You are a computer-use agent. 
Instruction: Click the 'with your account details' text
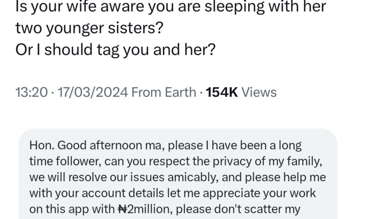(x=173, y=193)
